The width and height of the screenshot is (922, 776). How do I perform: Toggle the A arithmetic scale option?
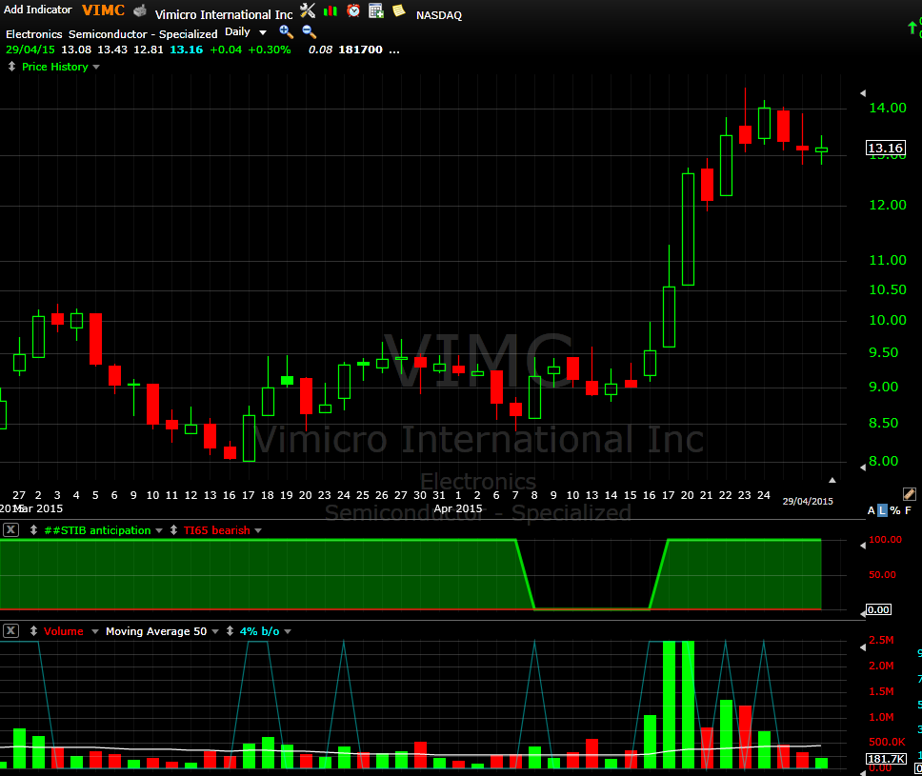871,511
